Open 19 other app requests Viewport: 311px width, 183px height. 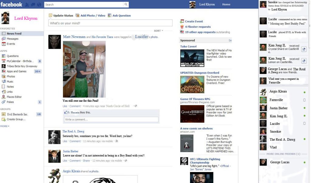[200, 32]
